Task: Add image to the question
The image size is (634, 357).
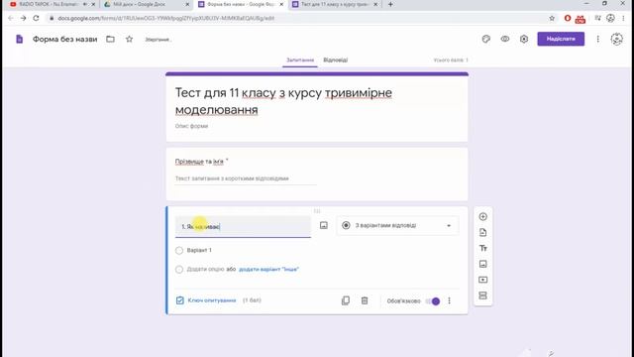Action: [x=324, y=225]
